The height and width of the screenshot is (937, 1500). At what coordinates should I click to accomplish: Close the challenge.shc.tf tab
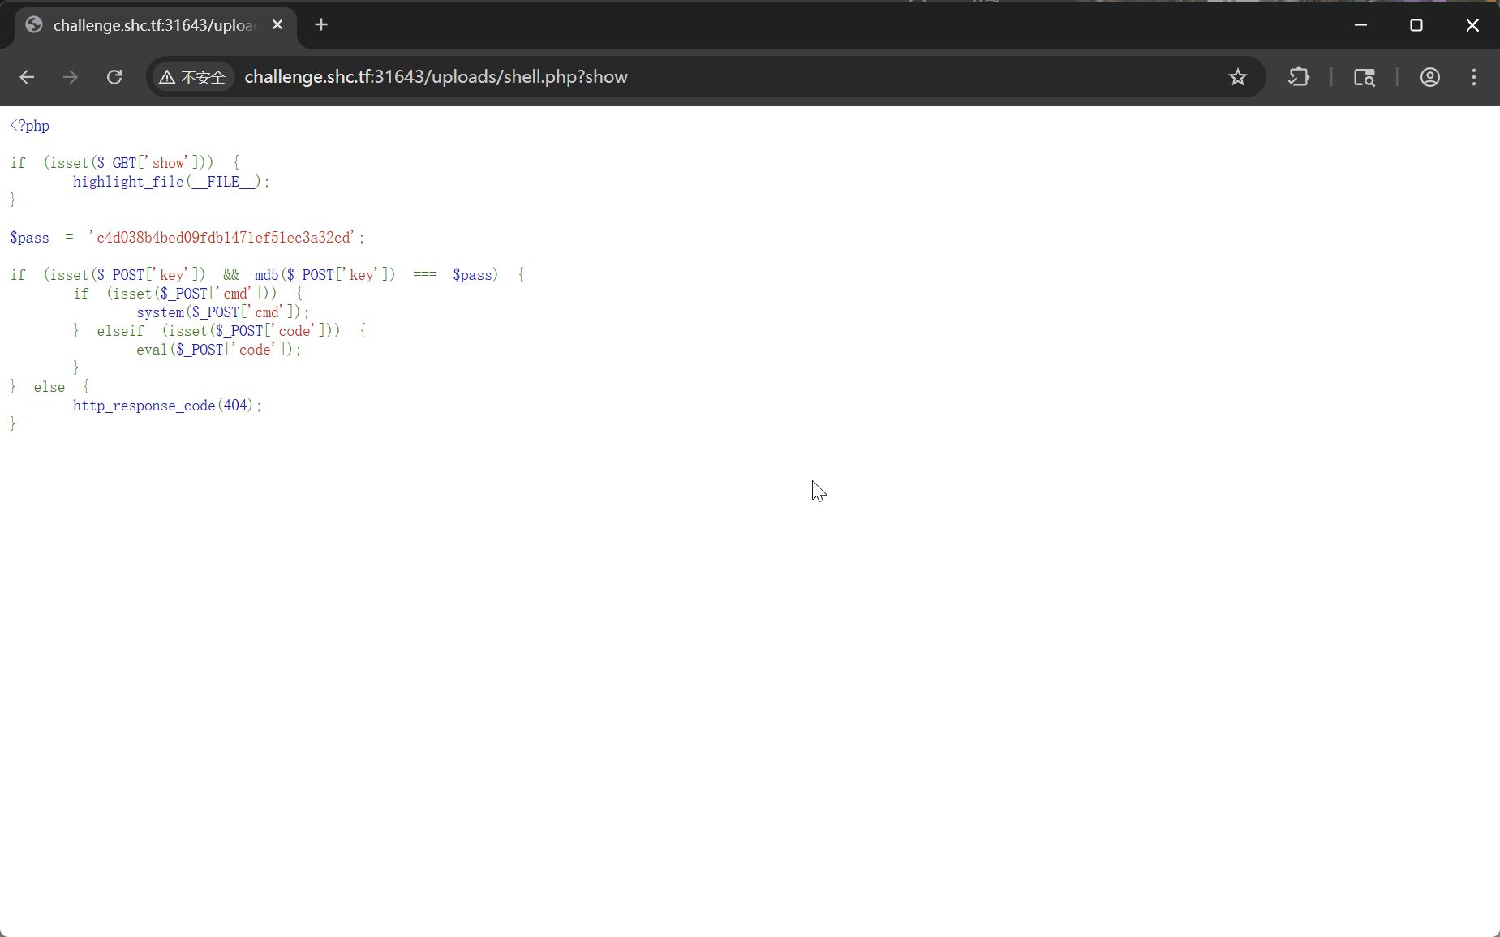[278, 24]
